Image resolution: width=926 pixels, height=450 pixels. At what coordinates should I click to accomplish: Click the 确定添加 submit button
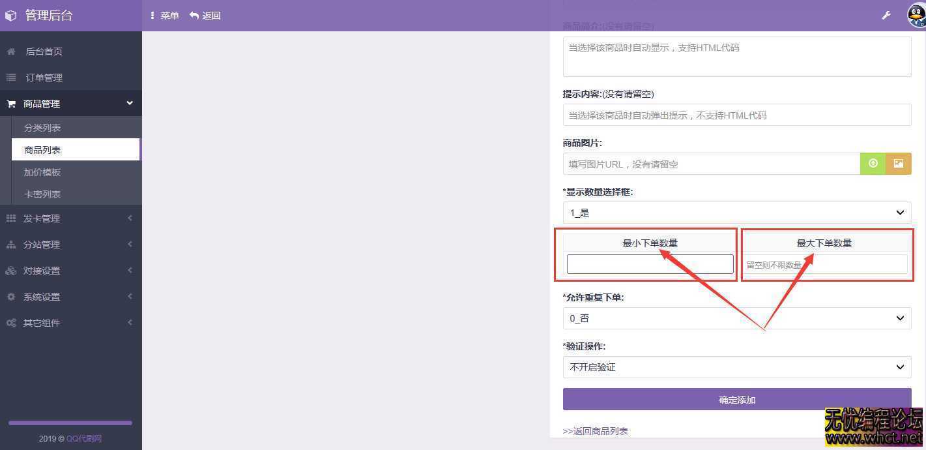pyautogui.click(x=737, y=400)
